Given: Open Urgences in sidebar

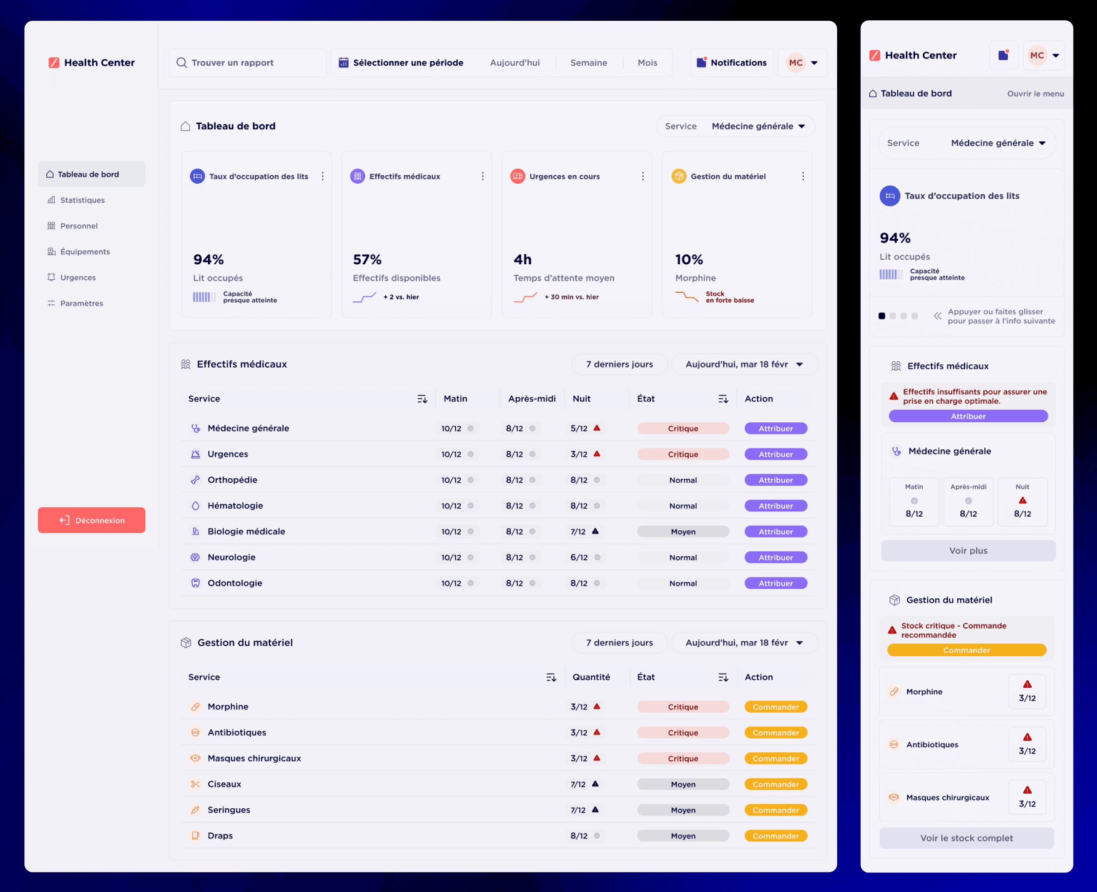Looking at the screenshot, I should point(72,277).
